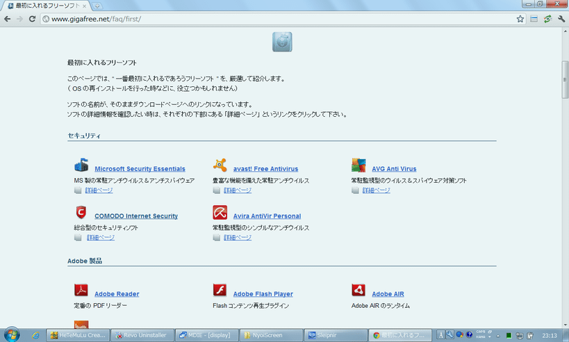The image size is (569, 342).
Task: Click the Adobe AIR logo icon
Action: coord(358,290)
